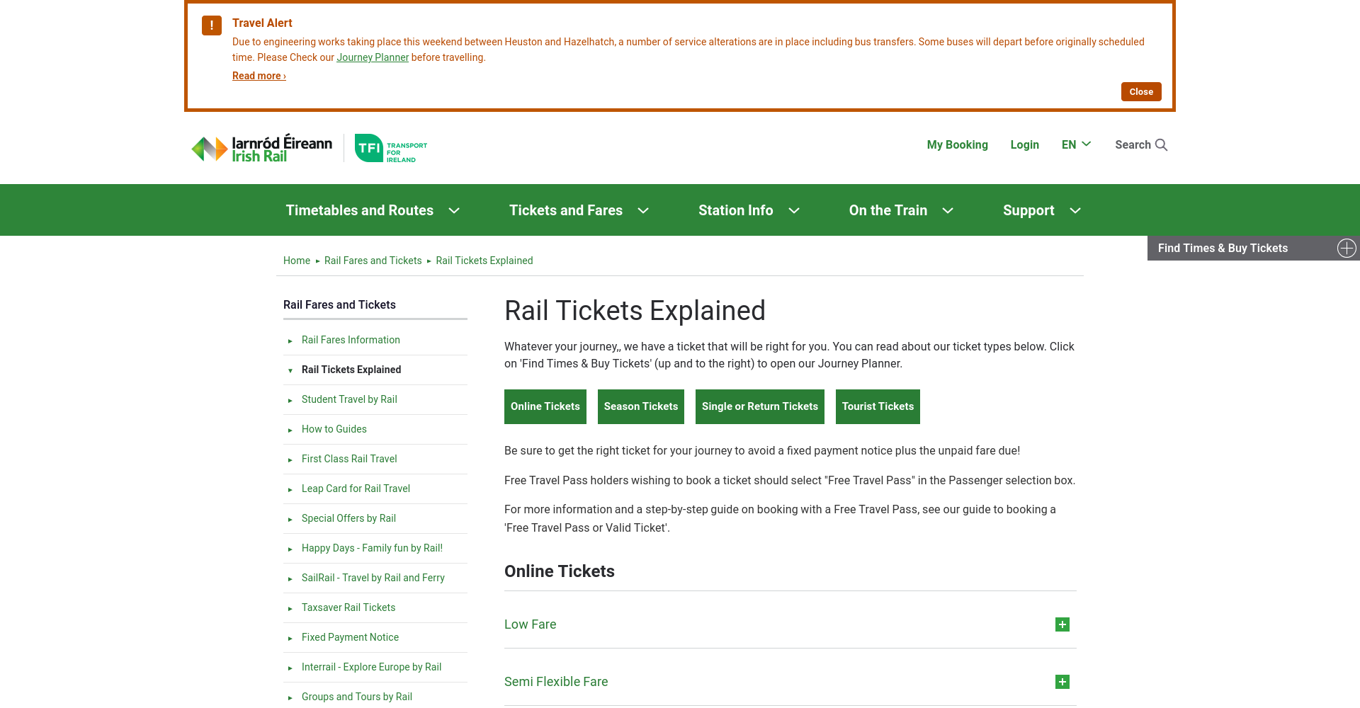Open Special Offers by Rail
The height and width of the screenshot is (708, 1360).
(x=348, y=518)
